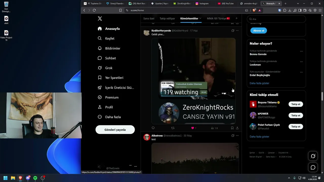The height and width of the screenshot is (182, 324).
Task: Follow Polat Furkan Çiçek with Takip et
Action: [x=296, y=126]
